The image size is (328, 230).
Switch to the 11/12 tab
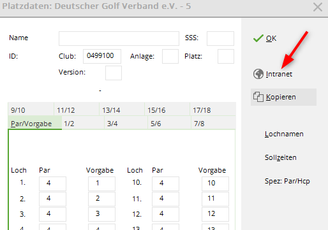click(77, 110)
